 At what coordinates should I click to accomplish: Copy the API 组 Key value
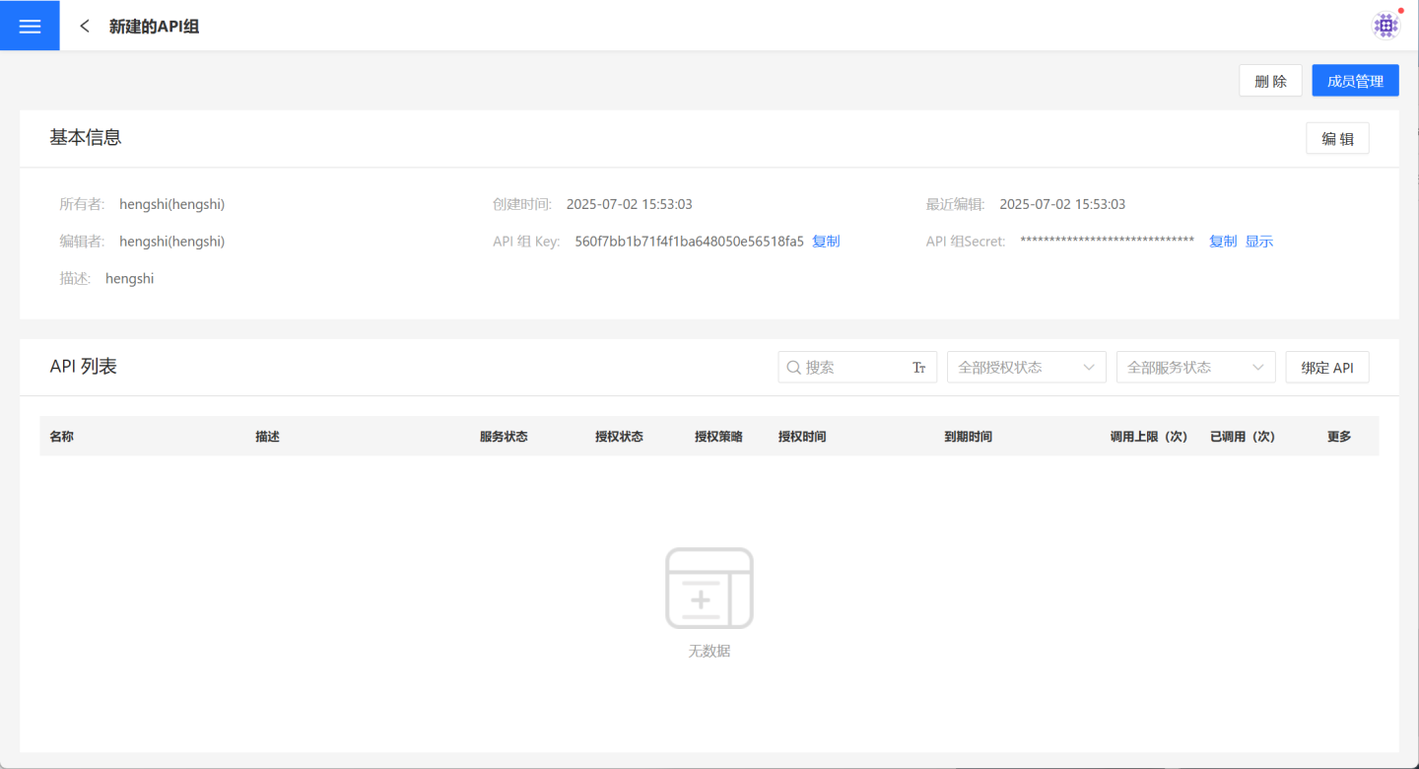(826, 242)
